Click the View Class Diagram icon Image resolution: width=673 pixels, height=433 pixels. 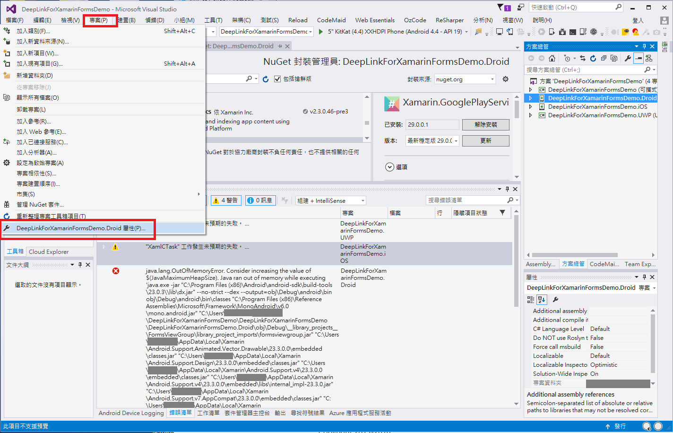[x=649, y=58]
